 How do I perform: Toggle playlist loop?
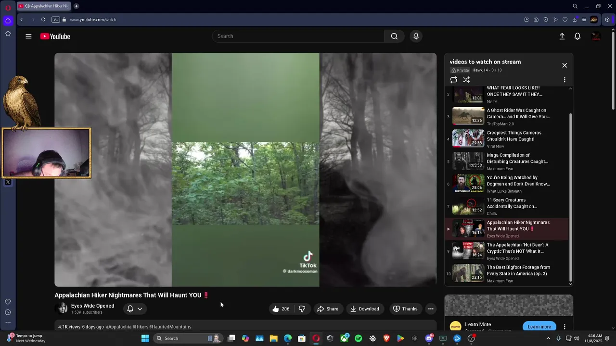453,80
